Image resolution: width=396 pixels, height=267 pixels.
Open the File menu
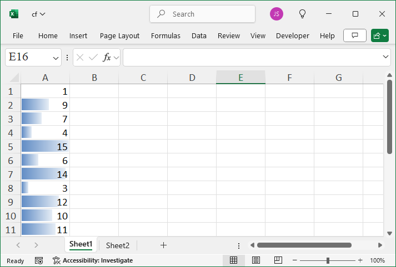18,36
